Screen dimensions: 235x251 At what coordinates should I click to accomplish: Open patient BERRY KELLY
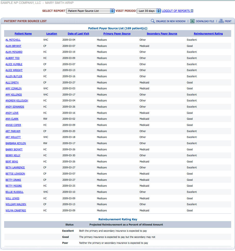point(13,155)
